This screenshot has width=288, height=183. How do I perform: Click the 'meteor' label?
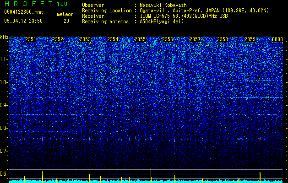point(65,14)
